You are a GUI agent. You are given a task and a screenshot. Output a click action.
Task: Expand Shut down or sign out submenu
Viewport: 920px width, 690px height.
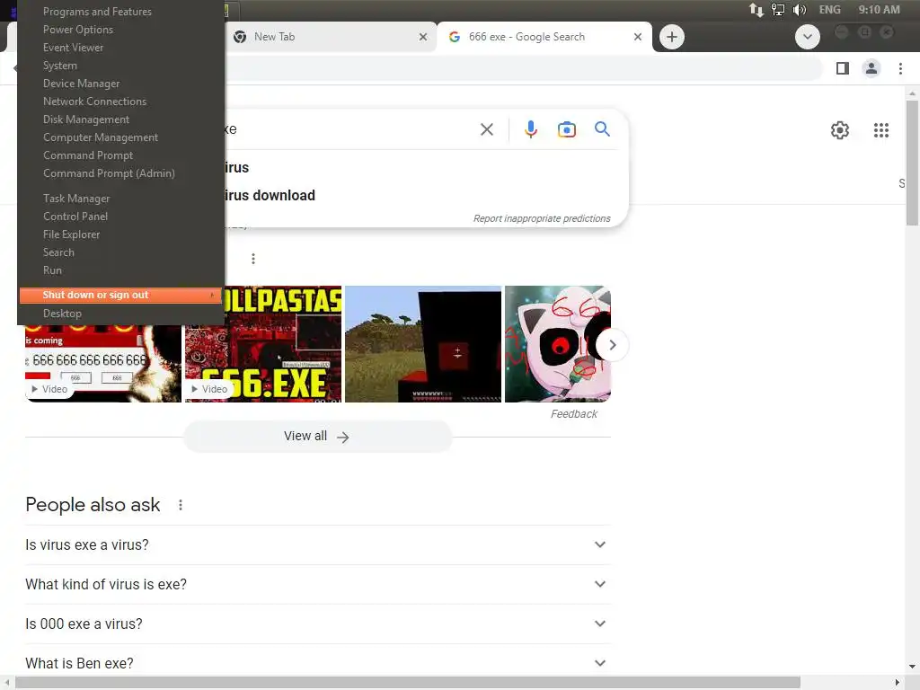(120, 295)
